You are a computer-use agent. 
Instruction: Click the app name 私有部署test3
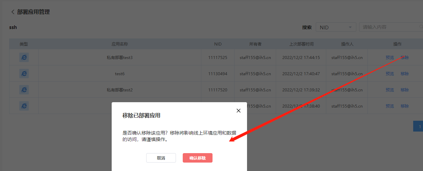[x=120, y=57]
